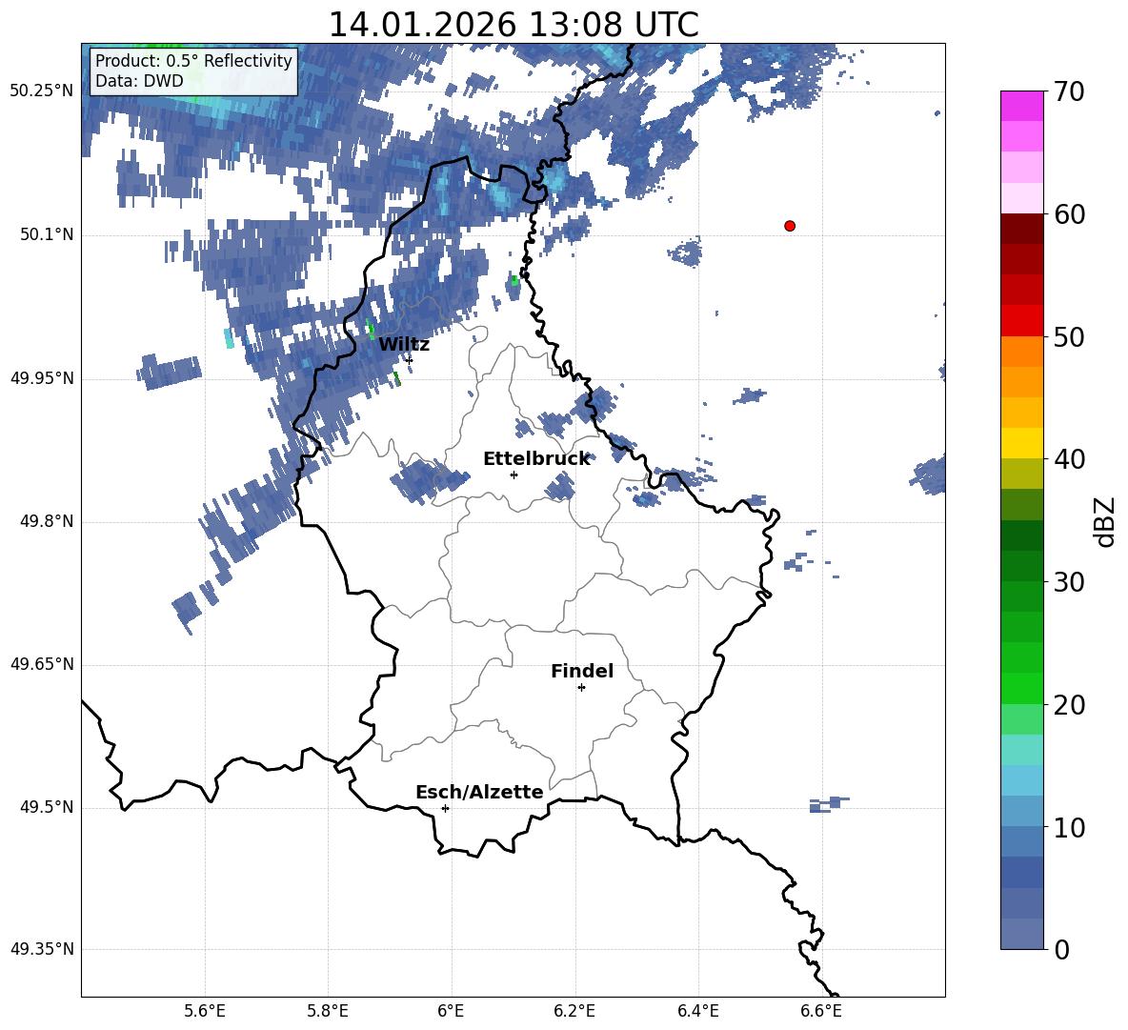Click the Esch/Alzette label text
This screenshot has height=1030, width=1128.
tap(479, 792)
